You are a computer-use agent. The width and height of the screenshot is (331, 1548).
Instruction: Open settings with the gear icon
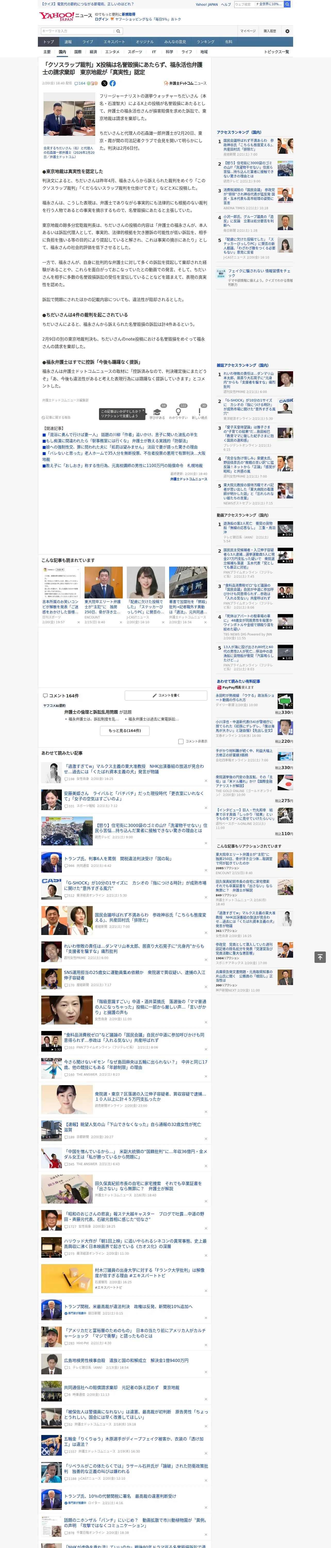tap(287, 31)
